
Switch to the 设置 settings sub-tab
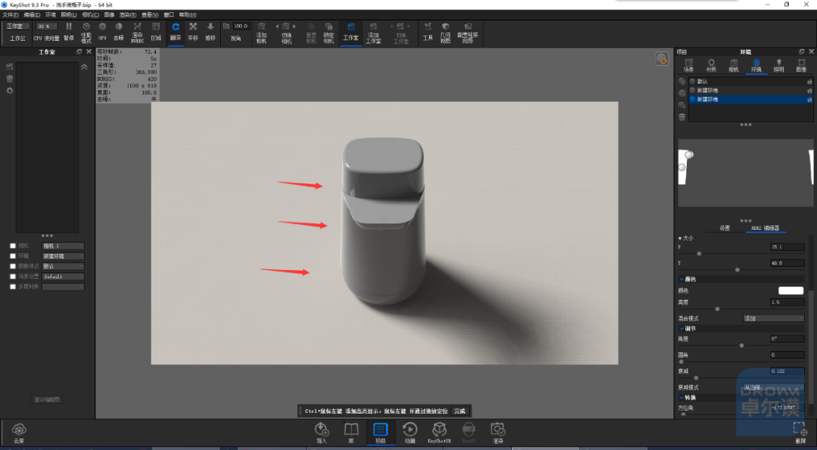(x=725, y=228)
